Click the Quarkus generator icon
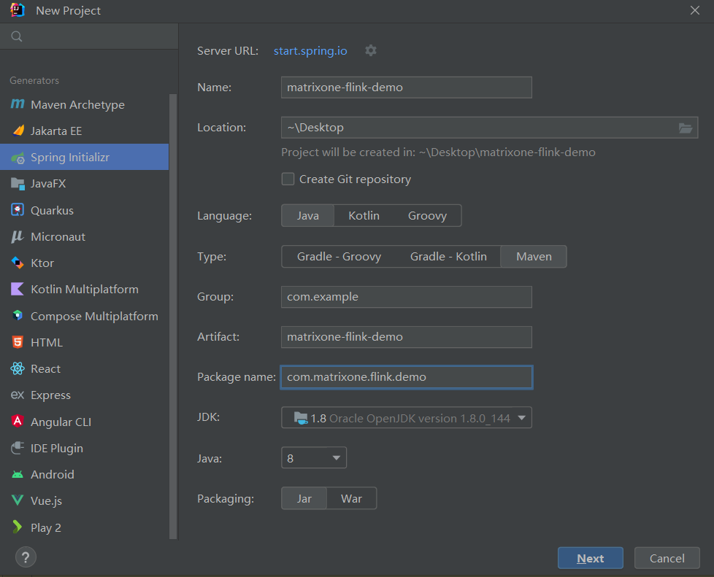714x577 pixels. click(x=18, y=210)
